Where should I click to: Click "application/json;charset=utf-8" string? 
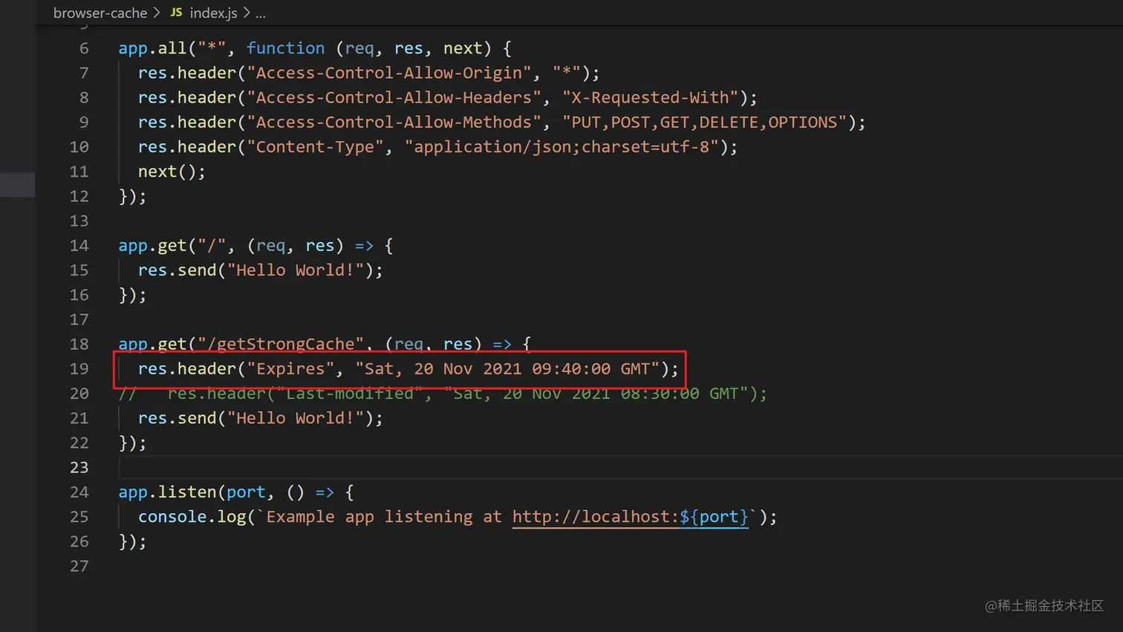pos(561,147)
